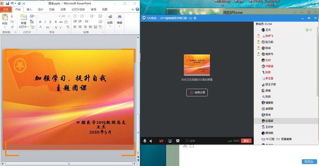Open the 文件 file menu
This screenshot has height=166, width=319.
pyautogui.click(x=5, y=9)
